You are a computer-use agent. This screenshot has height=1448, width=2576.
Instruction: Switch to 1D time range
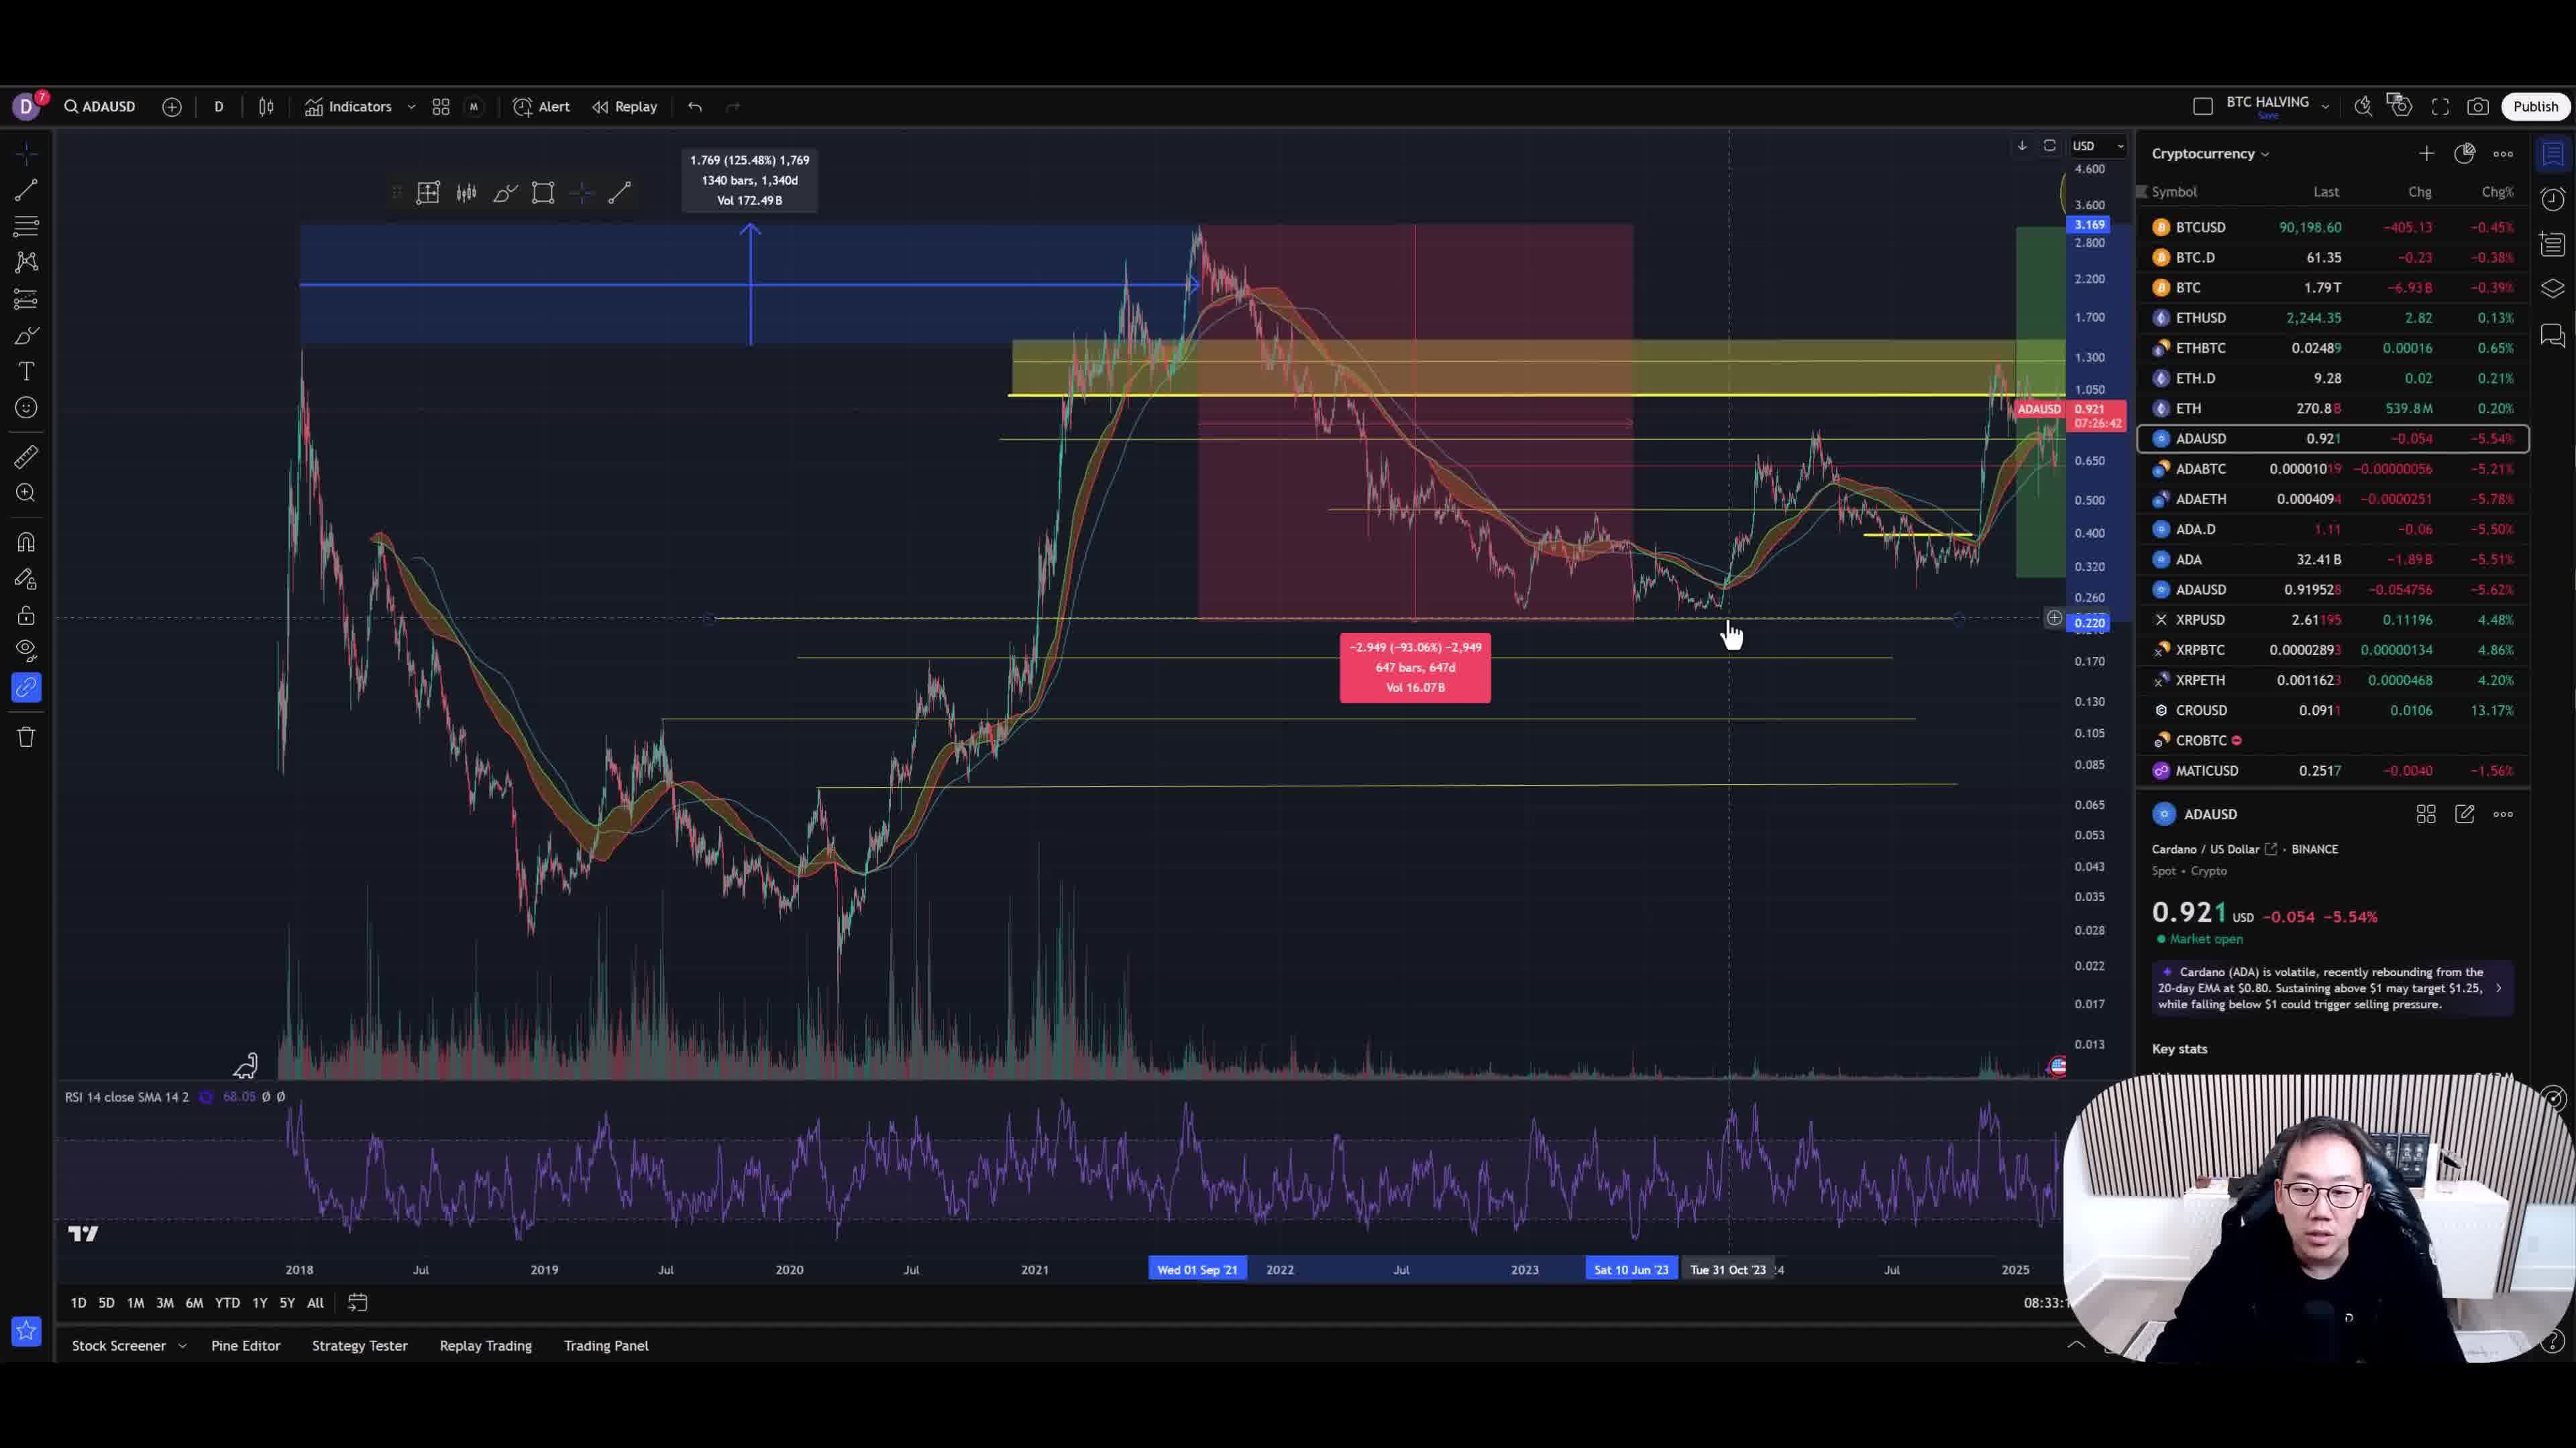click(x=78, y=1302)
